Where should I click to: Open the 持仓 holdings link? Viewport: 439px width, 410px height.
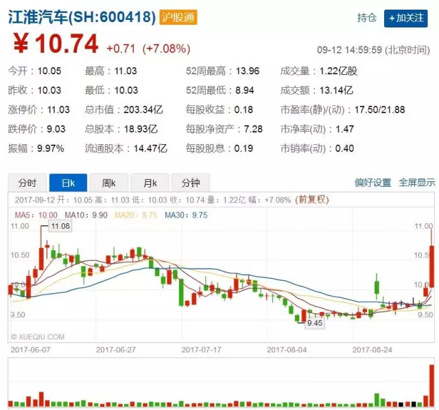[367, 18]
